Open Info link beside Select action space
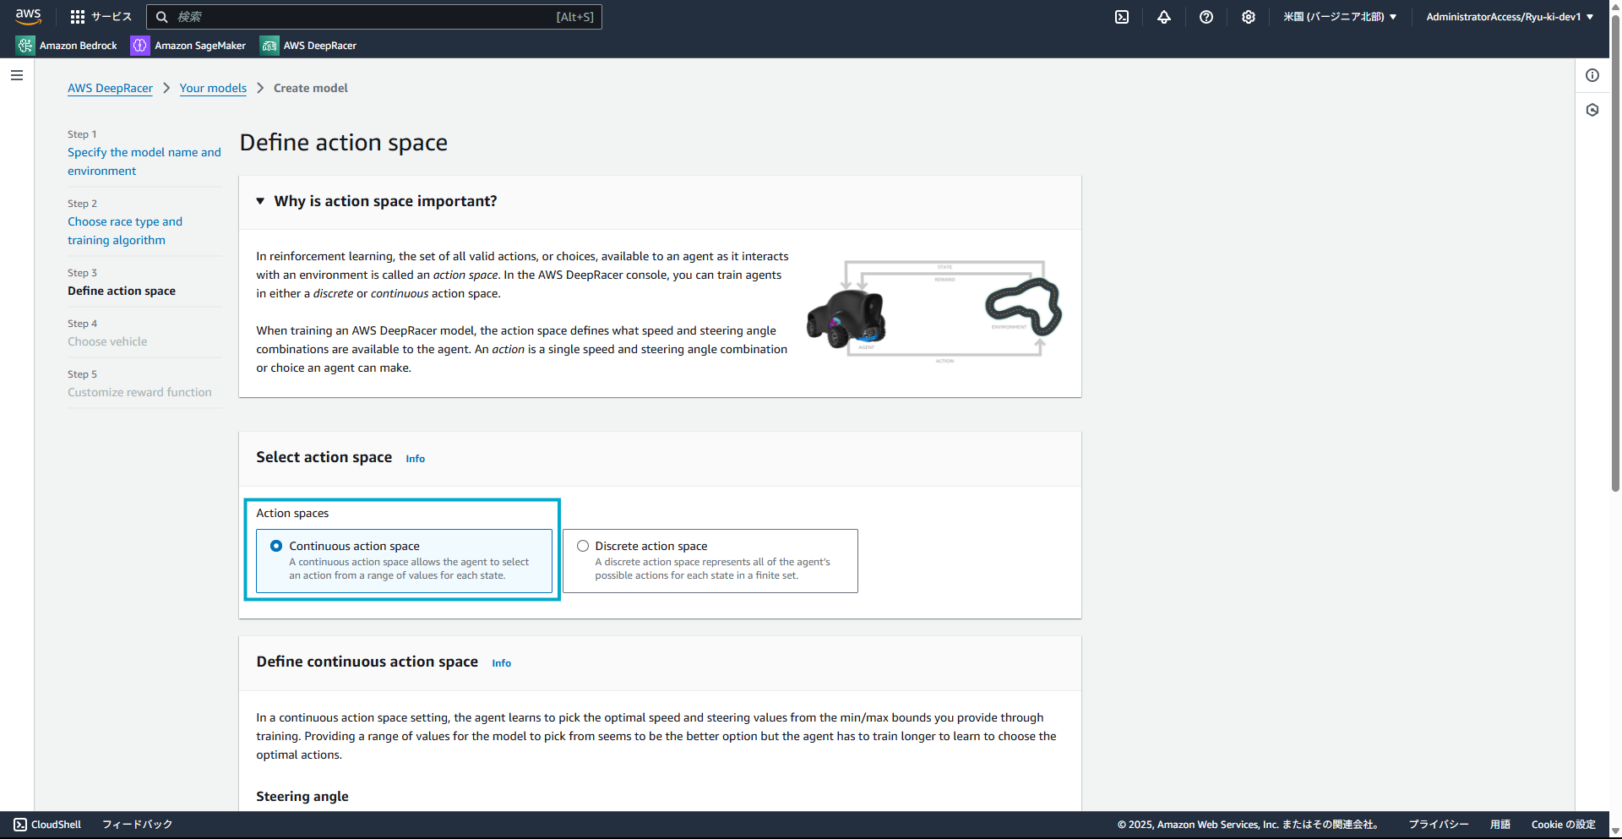The height and width of the screenshot is (839, 1622). pos(415,459)
